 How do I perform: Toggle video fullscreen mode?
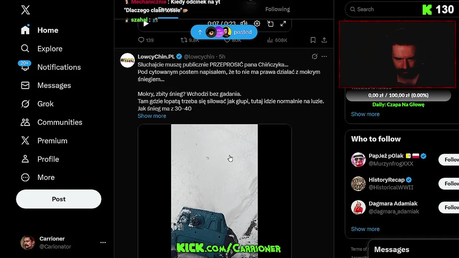coord(283,24)
